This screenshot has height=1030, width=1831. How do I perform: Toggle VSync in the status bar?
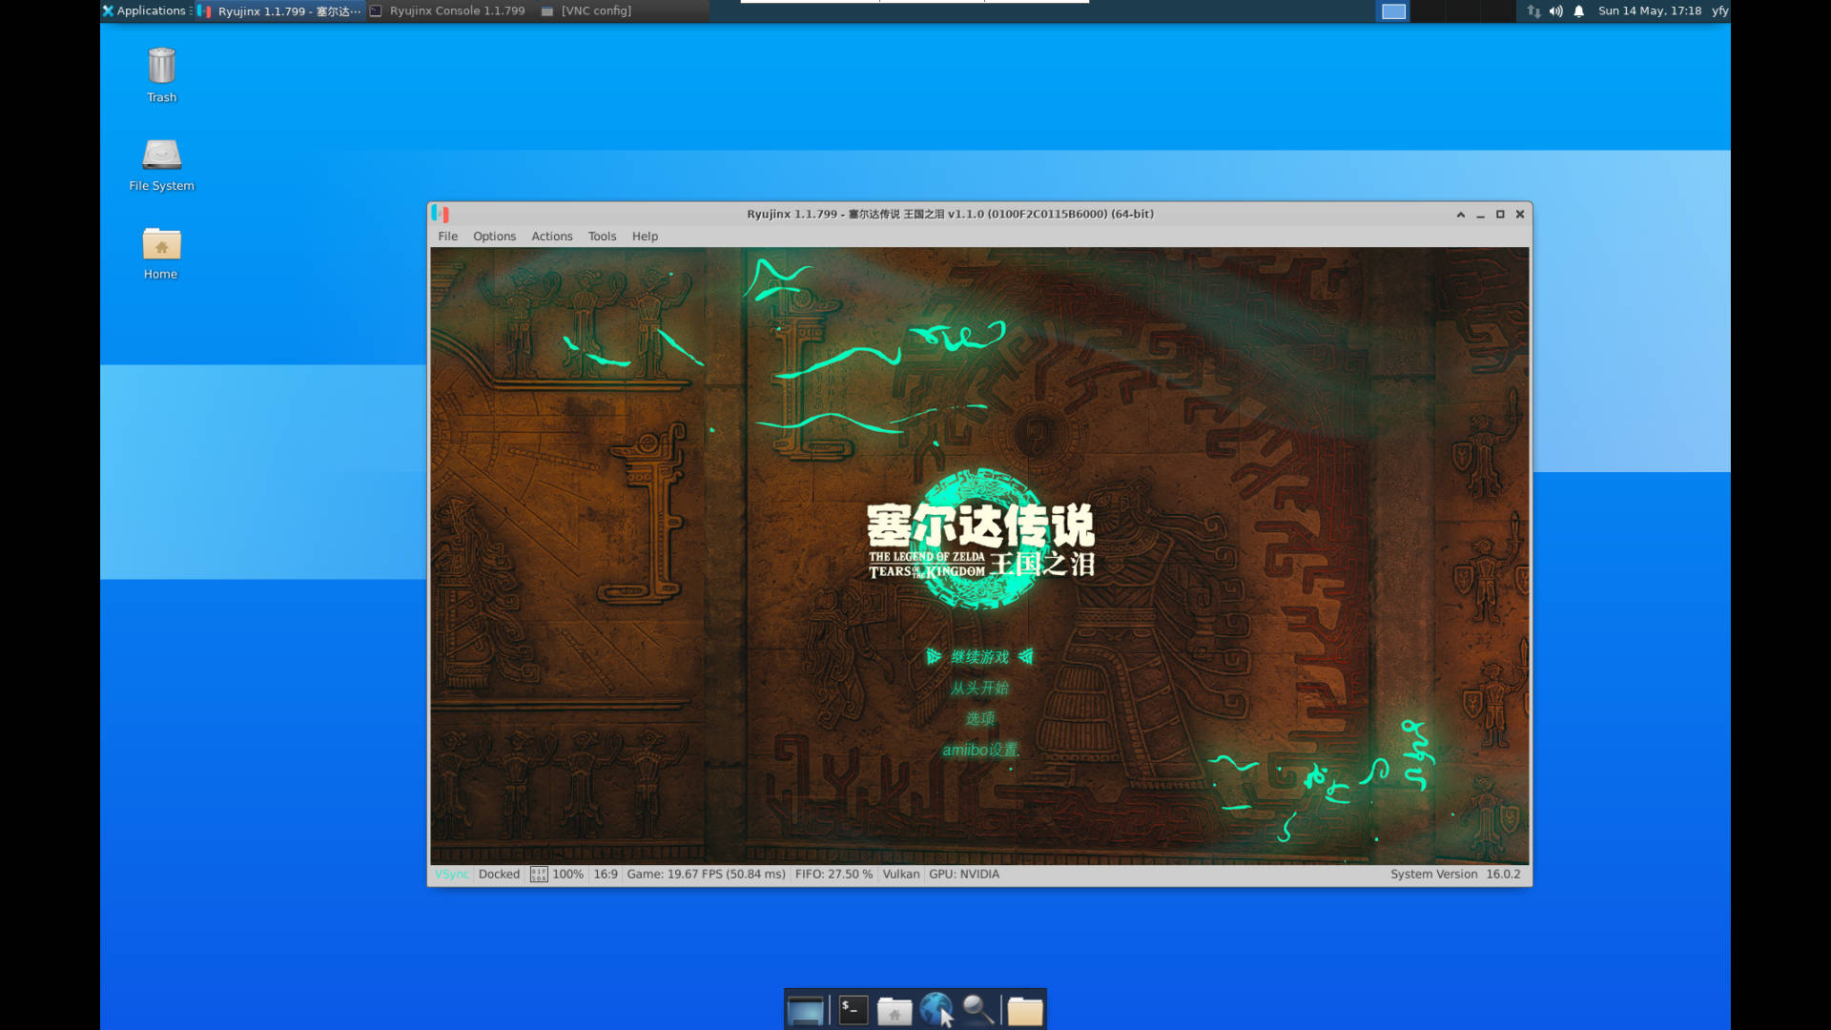(x=451, y=875)
